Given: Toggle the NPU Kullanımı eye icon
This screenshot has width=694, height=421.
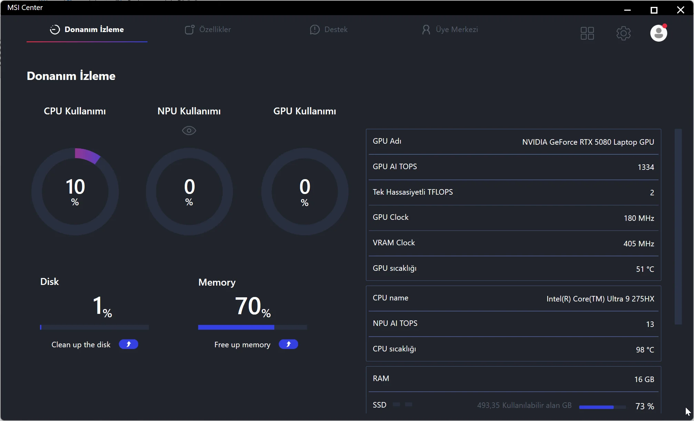Looking at the screenshot, I should click(x=189, y=131).
